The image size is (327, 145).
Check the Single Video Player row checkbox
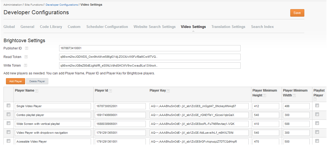pos(8,106)
